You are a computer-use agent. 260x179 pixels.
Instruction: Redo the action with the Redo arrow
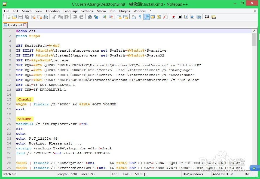tap(81, 17)
